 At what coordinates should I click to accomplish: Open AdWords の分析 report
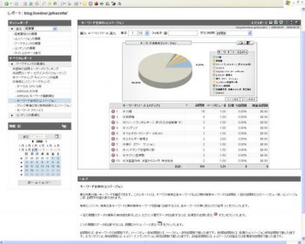[x=27, y=91]
